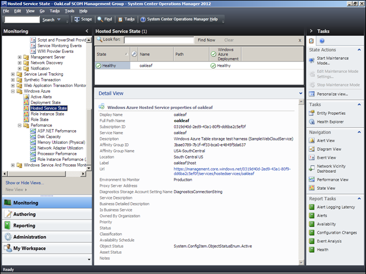Viewport: 366px width, 274px height.
Task: Click Show or Hide Views link
Action: (25, 182)
